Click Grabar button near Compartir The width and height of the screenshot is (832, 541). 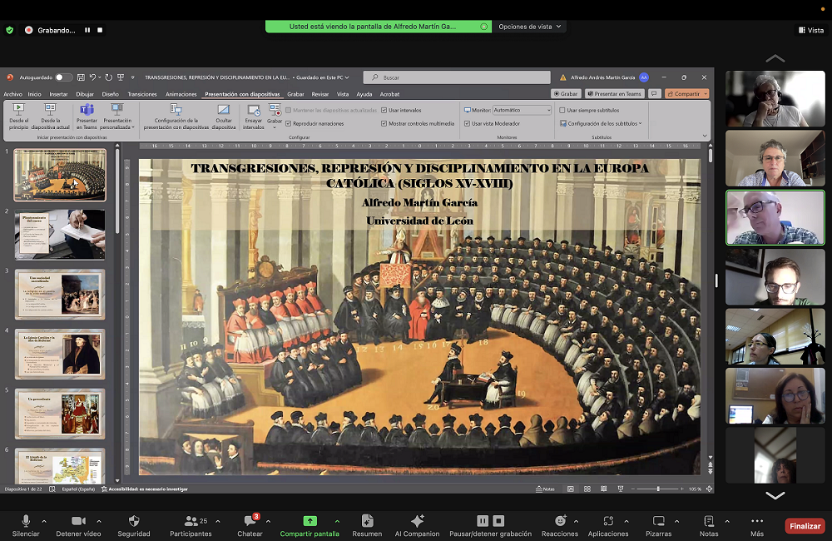coord(566,93)
